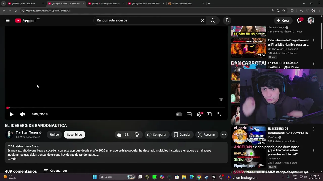Open Try Stan Terror channel name
Viewport: 323px width, 181px height.
(x=27, y=133)
